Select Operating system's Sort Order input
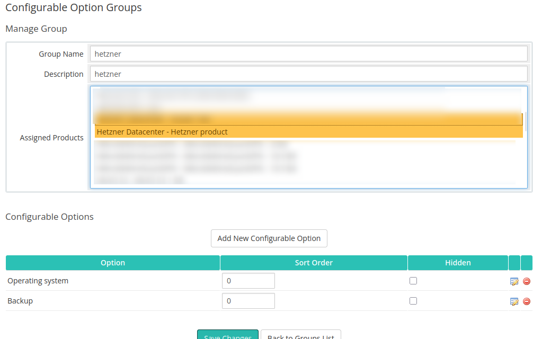This screenshot has width=533, height=339. click(248, 281)
